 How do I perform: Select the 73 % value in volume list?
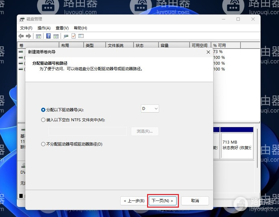(x=218, y=52)
